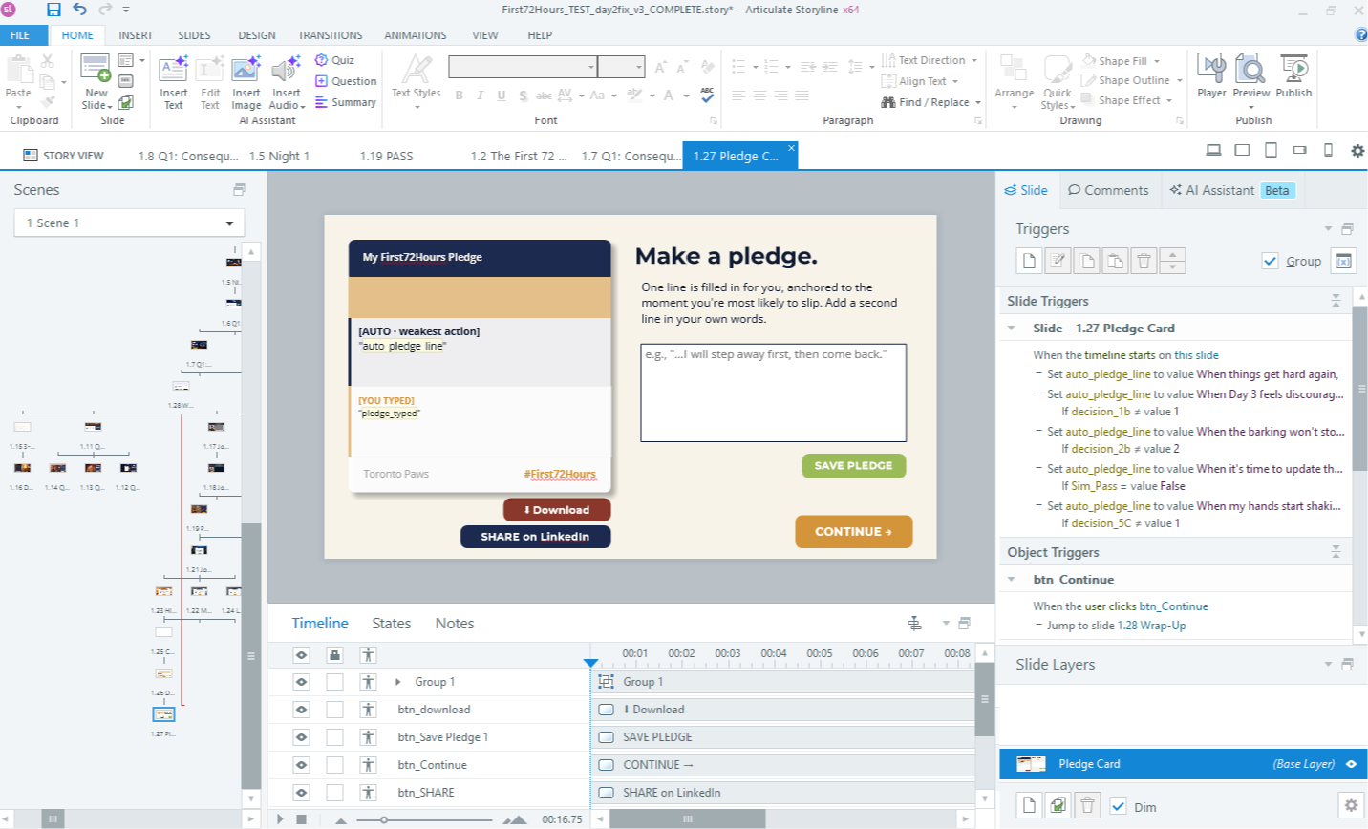The width and height of the screenshot is (1368, 829).
Task: Open the ANIMATIONS ribbon tab
Action: click(x=416, y=35)
